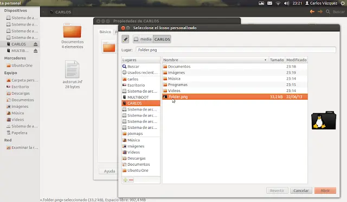Select highlighted CARLOS drive in dialog places
The image size is (347, 202).
(x=141, y=103)
